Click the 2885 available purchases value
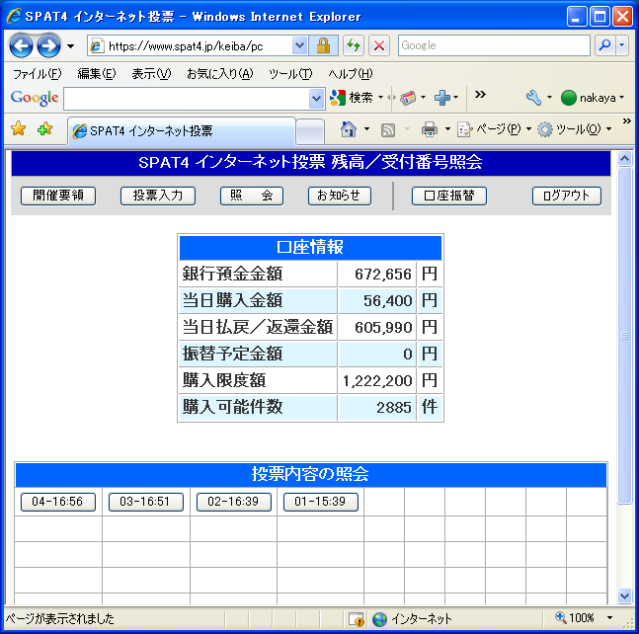This screenshot has height=634, width=639. click(394, 408)
